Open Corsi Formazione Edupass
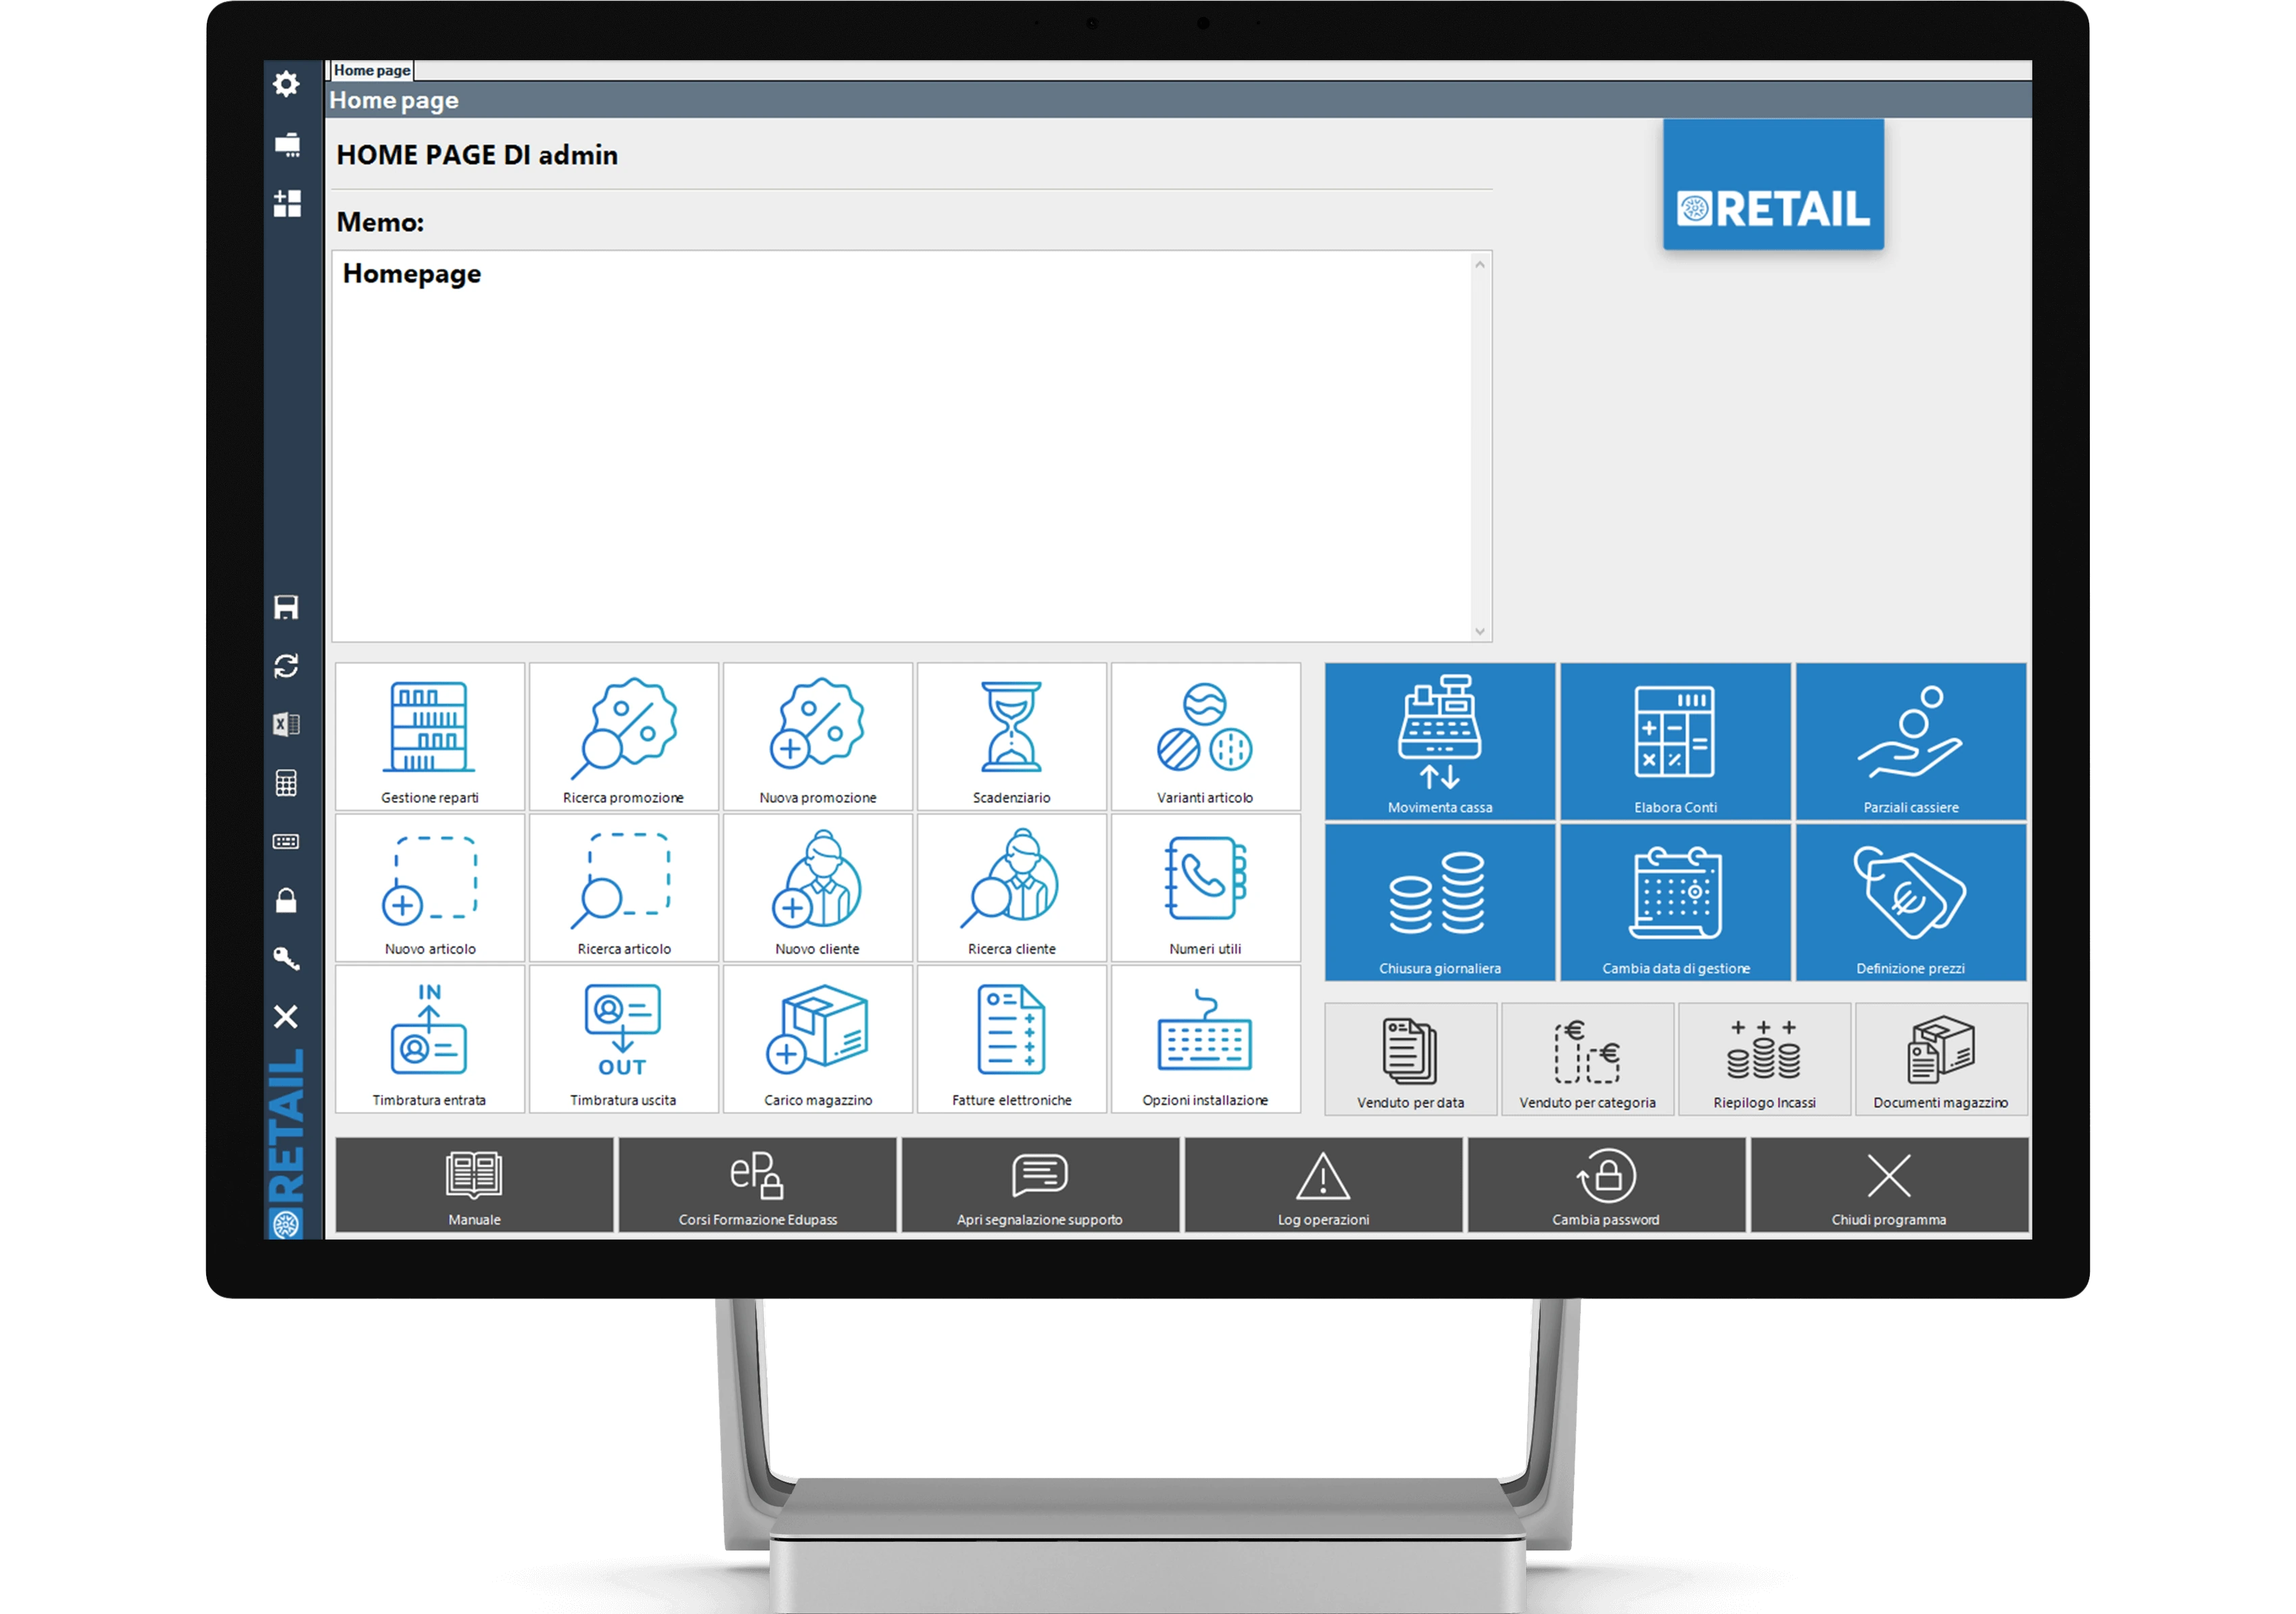Viewport: 2296px width, 1614px height. (x=757, y=1185)
